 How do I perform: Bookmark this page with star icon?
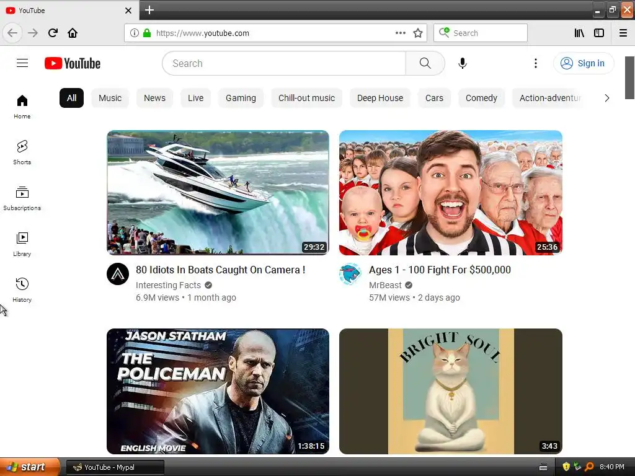tap(418, 33)
